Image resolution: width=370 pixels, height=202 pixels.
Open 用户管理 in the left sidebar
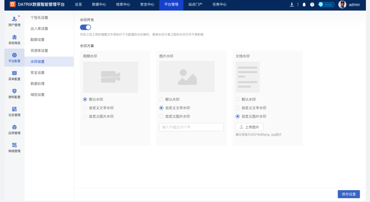(14, 21)
